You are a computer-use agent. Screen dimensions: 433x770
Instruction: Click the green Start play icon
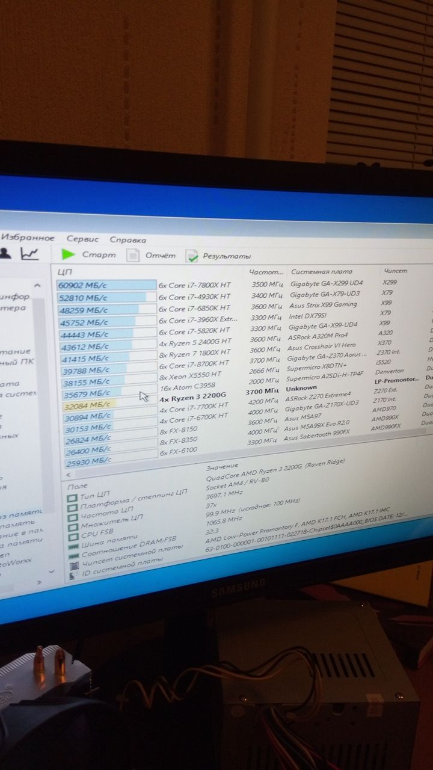[x=68, y=254]
